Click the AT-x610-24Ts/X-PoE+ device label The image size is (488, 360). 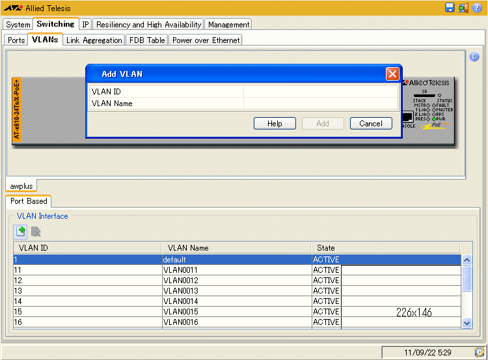point(16,109)
